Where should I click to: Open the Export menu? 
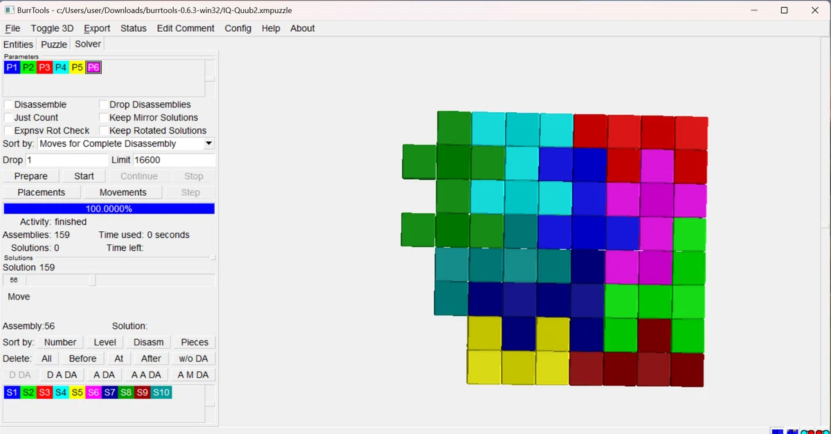click(x=97, y=28)
